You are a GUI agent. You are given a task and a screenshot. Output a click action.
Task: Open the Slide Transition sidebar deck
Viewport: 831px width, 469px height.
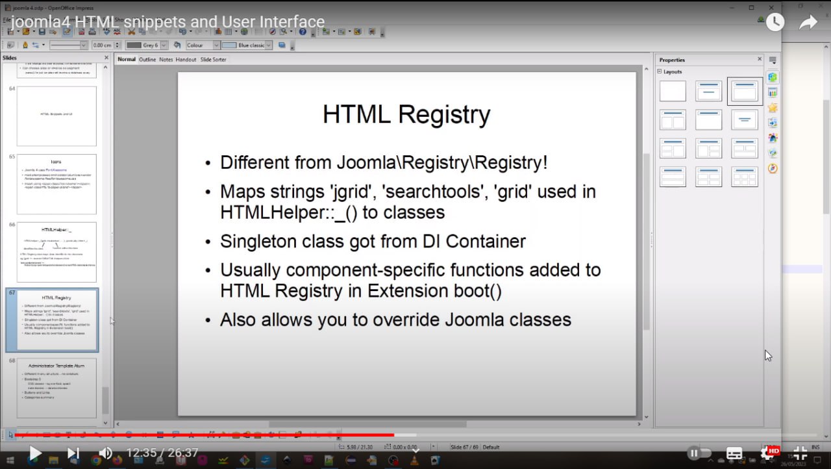point(773,122)
